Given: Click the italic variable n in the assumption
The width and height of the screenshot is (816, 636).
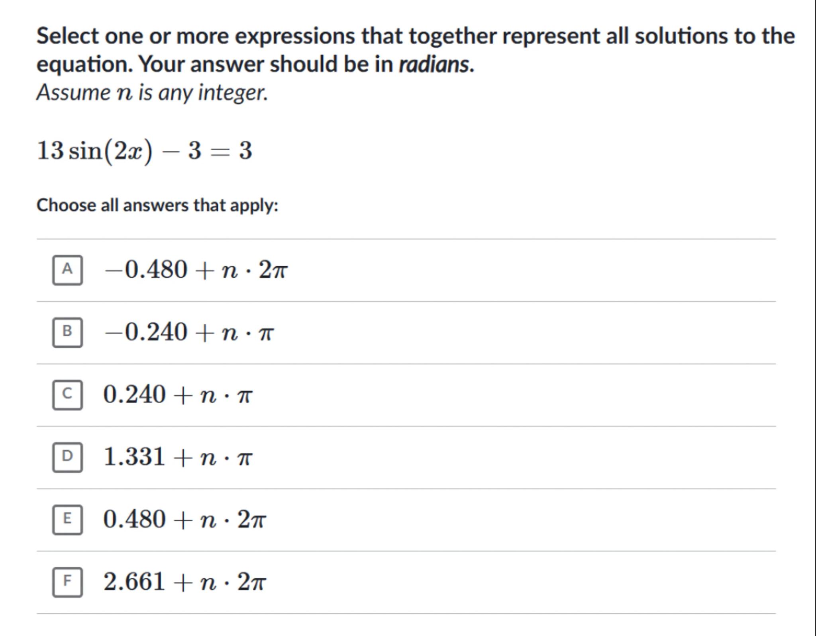Looking at the screenshot, I should (x=124, y=93).
